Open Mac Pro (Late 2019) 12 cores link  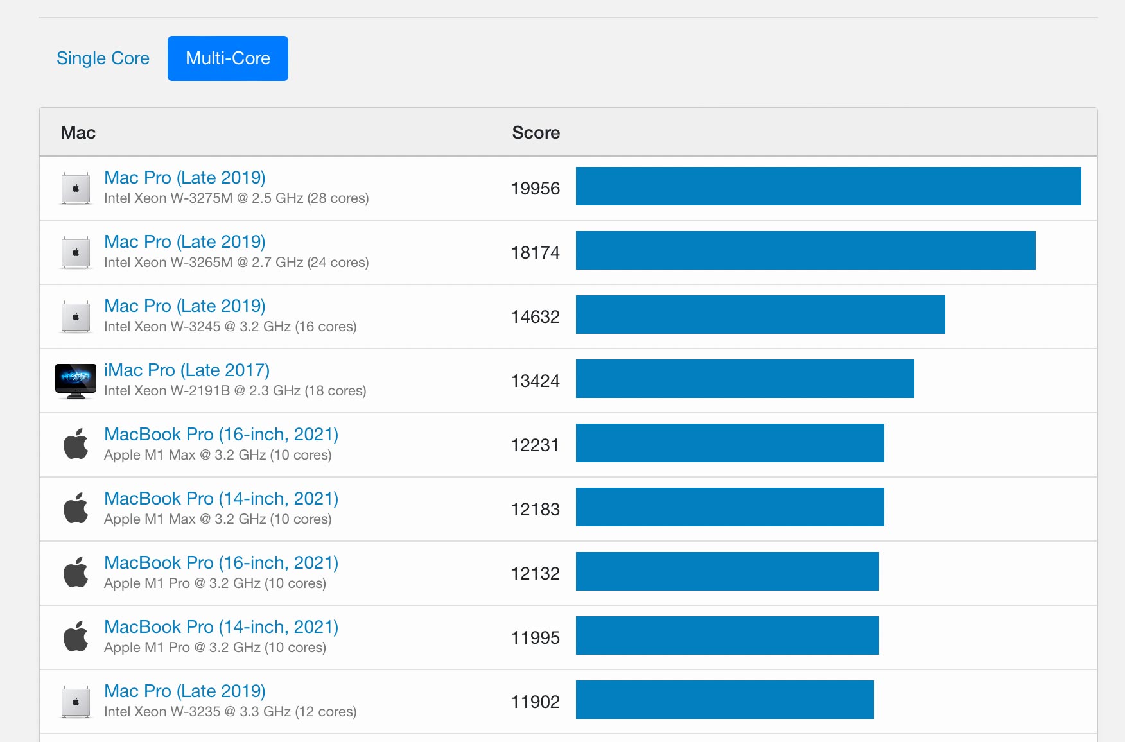[x=185, y=691]
